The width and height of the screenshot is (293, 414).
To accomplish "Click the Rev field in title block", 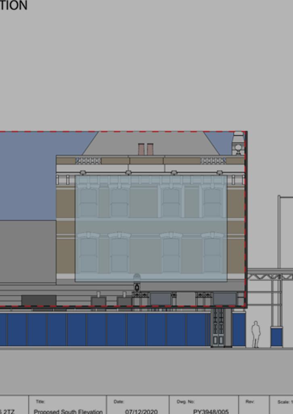I will 253,406.
